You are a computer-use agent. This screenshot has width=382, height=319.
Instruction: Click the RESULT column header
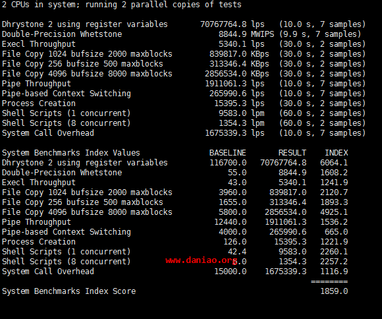coord(292,153)
